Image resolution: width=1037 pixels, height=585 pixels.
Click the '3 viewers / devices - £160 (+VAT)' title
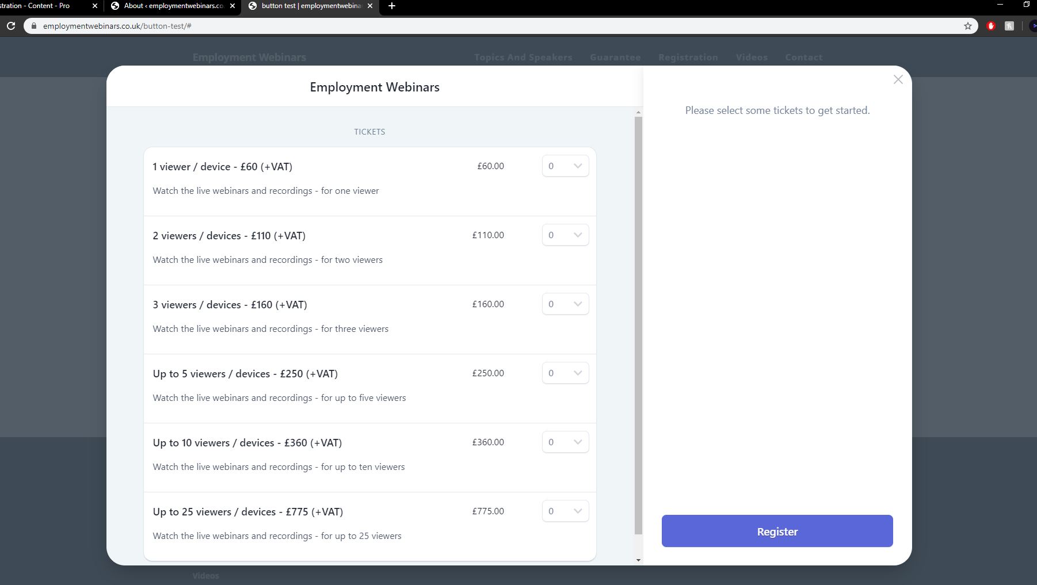coord(230,305)
